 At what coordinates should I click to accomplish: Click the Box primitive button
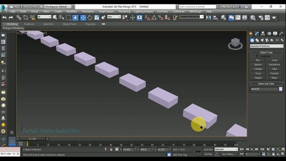pyautogui.click(x=258, y=60)
